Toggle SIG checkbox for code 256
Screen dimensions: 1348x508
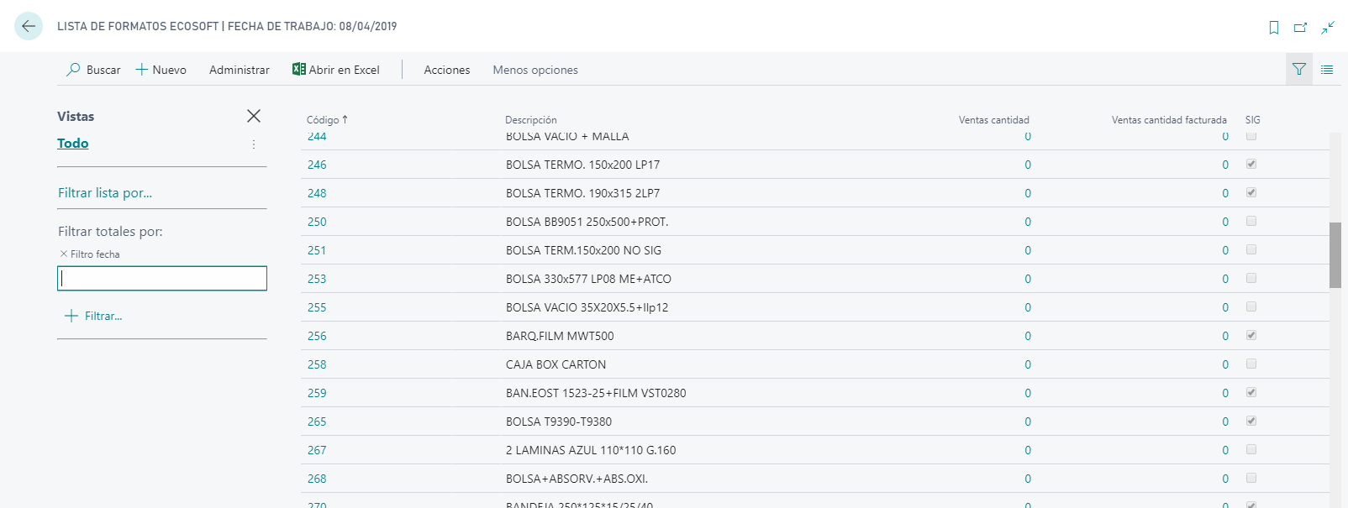(1251, 335)
